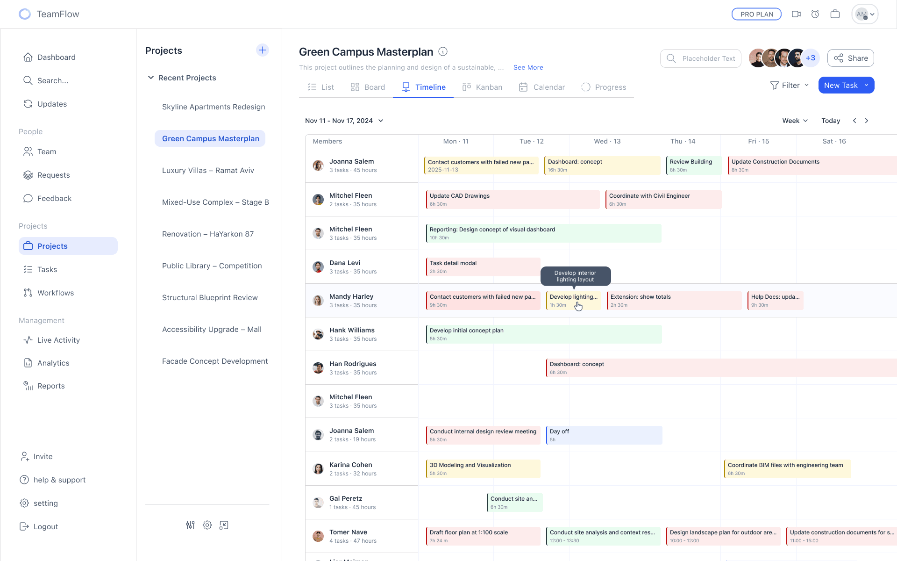The image size is (897, 561).
Task: Click the briefcase icon in the top bar
Action: pos(835,14)
